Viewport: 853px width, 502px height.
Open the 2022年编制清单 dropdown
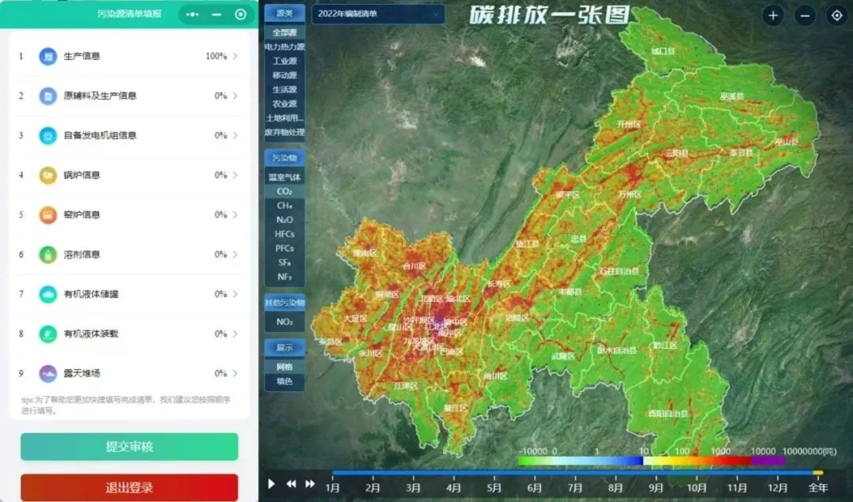[x=378, y=14]
